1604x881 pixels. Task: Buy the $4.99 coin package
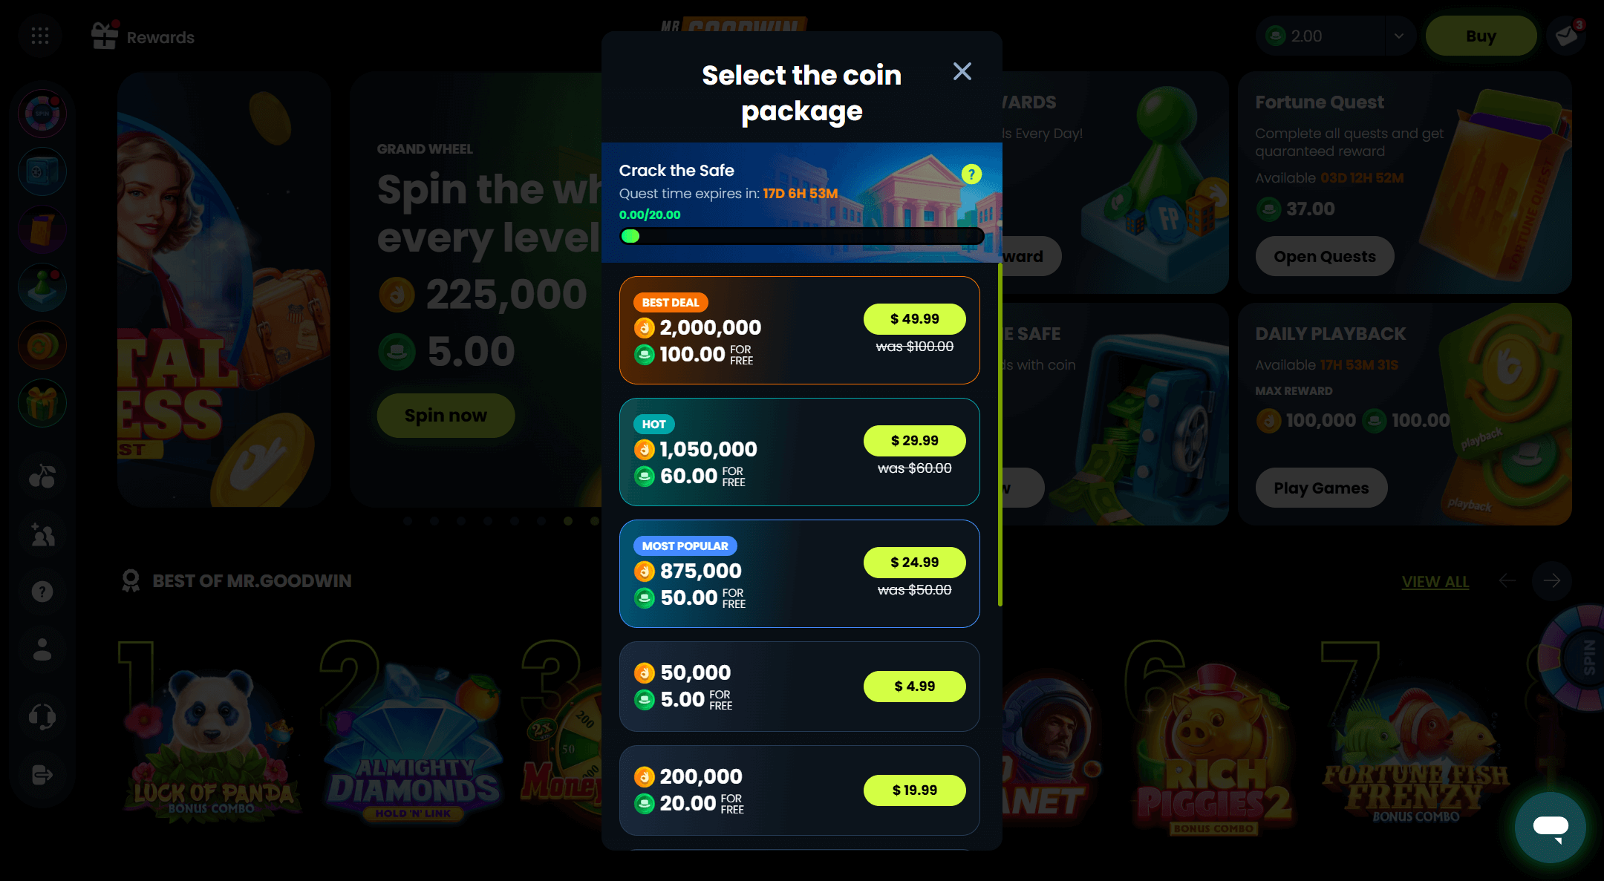(914, 687)
